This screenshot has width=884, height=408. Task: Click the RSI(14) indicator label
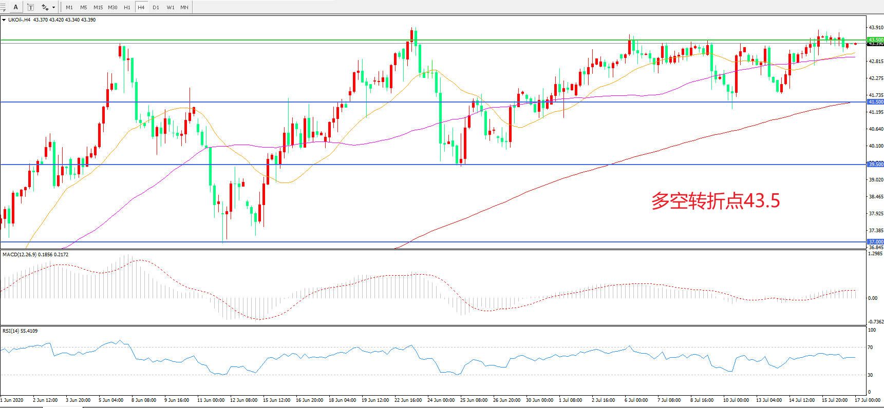20,331
